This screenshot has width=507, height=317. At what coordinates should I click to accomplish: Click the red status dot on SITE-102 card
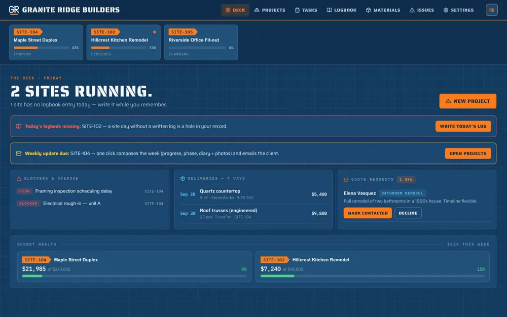155,32
